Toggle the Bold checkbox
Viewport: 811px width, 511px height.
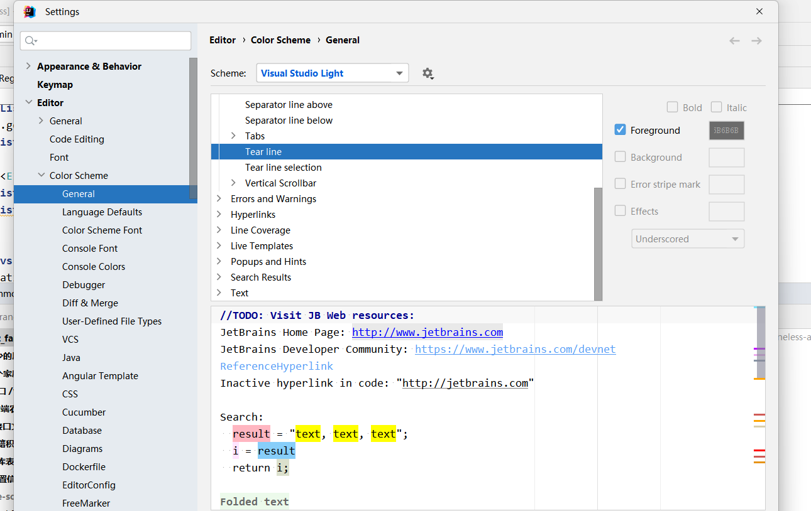click(x=672, y=107)
